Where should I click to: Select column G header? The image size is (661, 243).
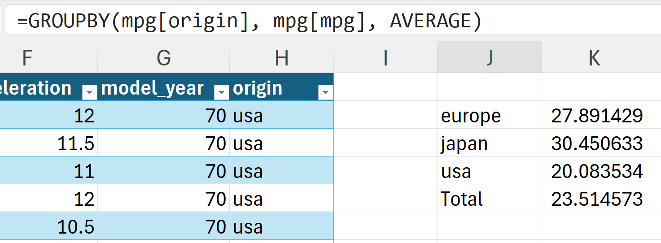[x=163, y=58]
